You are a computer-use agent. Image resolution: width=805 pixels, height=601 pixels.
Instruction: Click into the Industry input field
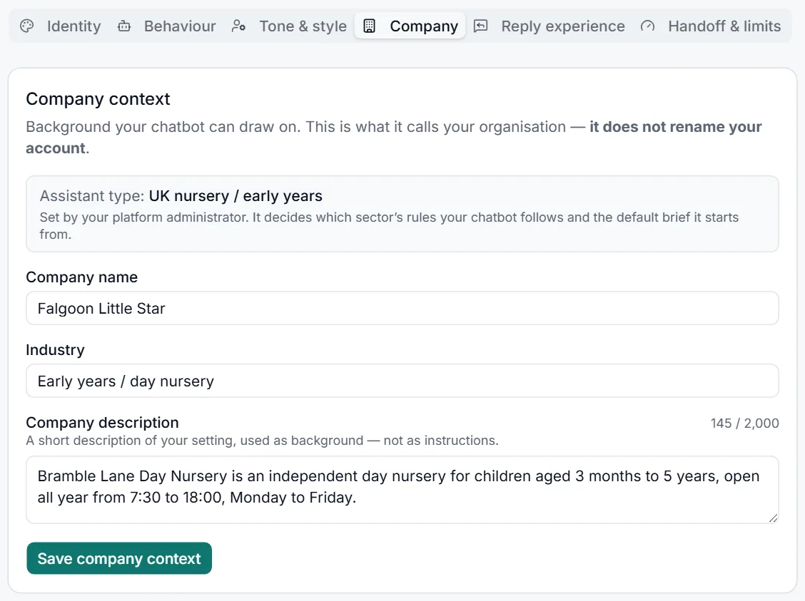click(x=402, y=381)
